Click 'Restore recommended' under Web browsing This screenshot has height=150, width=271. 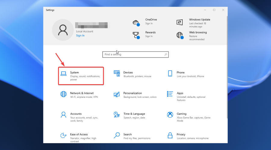click(197, 38)
